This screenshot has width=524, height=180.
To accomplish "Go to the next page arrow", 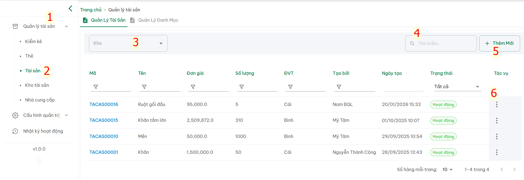I will [514, 169].
